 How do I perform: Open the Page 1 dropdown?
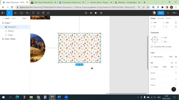[x=25, y=18]
